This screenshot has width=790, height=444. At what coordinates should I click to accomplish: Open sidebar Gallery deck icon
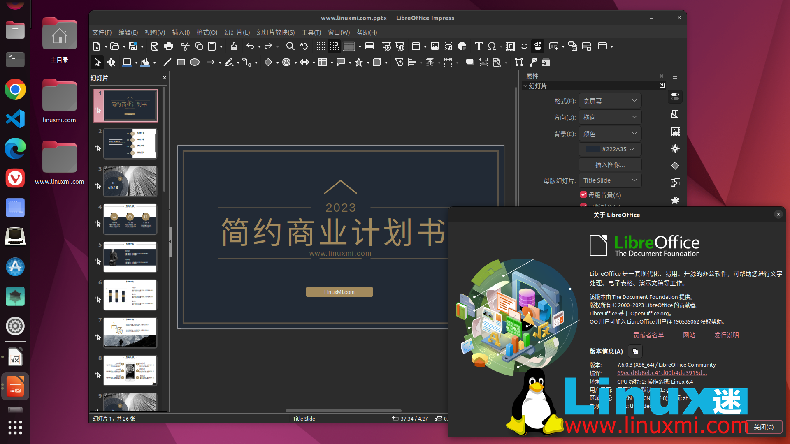click(675, 131)
